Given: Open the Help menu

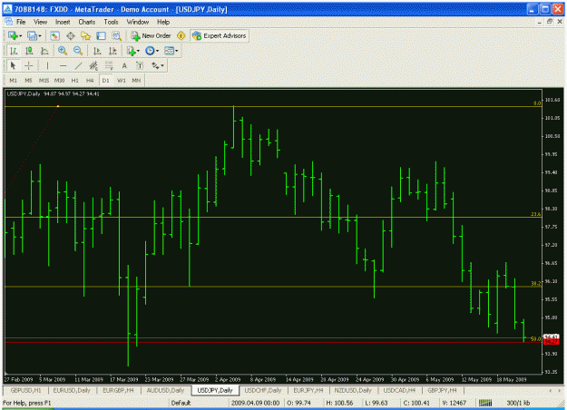Looking at the screenshot, I should pos(163,22).
